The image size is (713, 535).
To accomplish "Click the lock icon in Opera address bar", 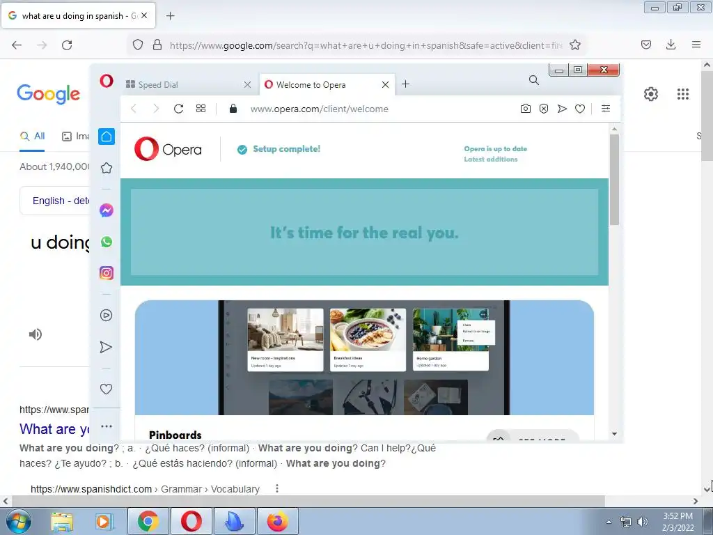I will click(x=233, y=108).
